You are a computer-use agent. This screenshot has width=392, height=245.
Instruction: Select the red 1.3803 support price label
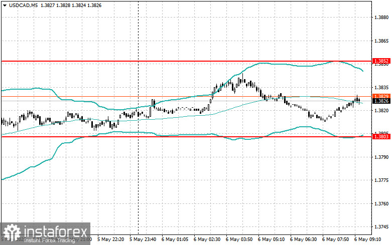pos(381,136)
